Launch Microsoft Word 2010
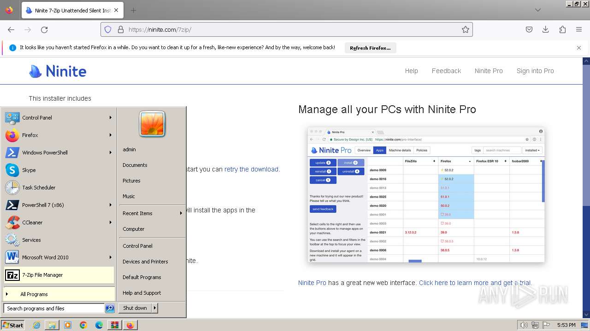Screen dimensions: 590x331 tap(59, 257)
